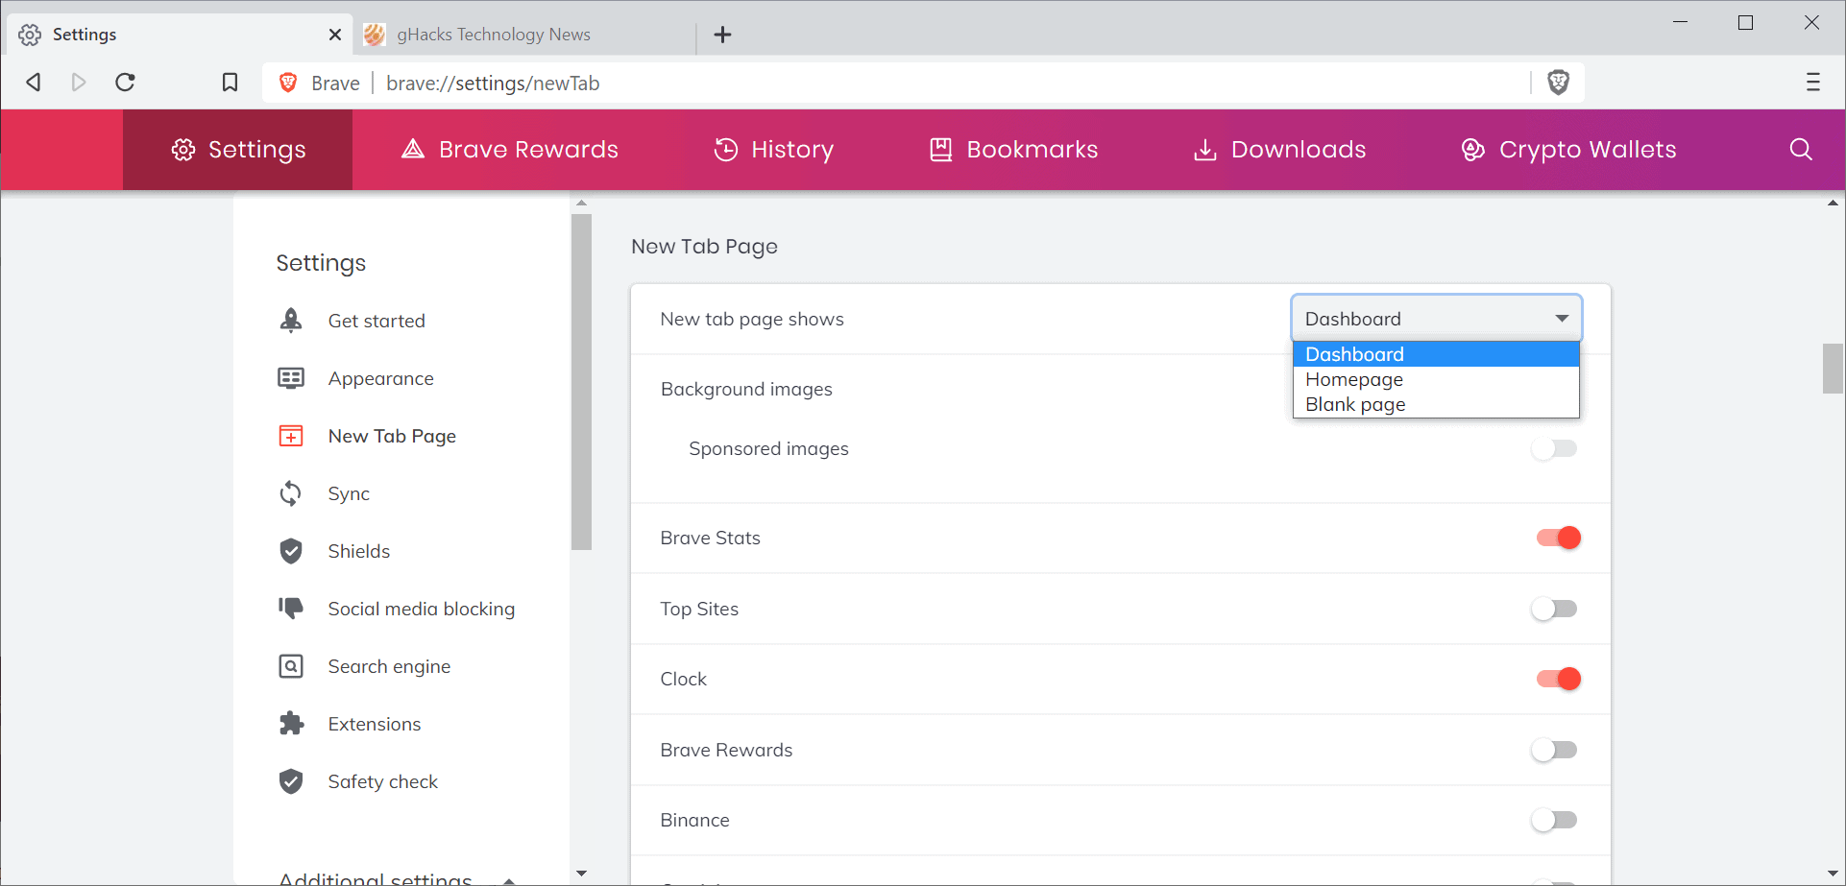
Task: Open Search engine settings section
Action: tap(389, 666)
